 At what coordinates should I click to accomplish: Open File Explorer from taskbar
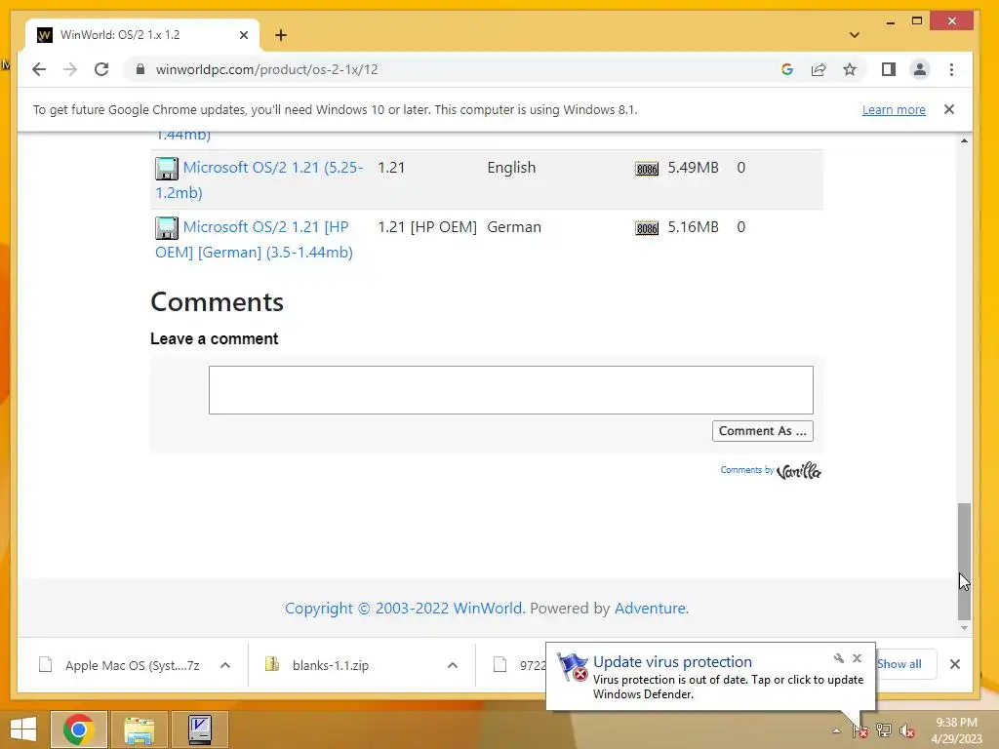point(139,729)
